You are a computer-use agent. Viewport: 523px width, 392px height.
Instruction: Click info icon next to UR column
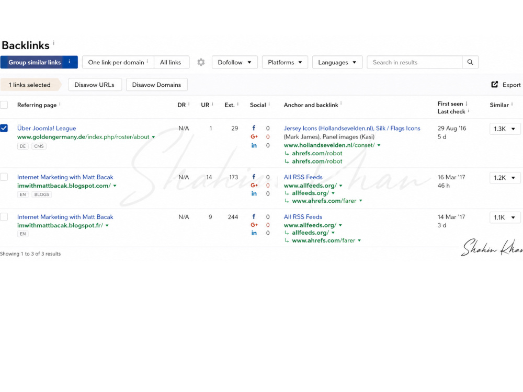(212, 104)
